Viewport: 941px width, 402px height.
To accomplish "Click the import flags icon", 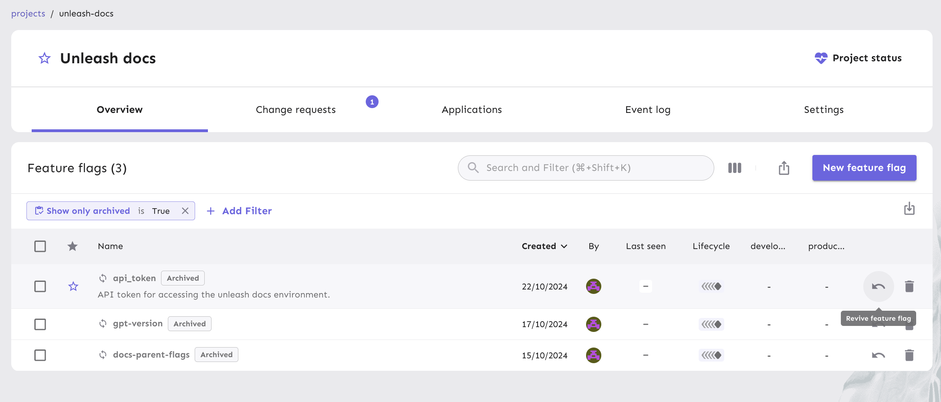I will [909, 209].
